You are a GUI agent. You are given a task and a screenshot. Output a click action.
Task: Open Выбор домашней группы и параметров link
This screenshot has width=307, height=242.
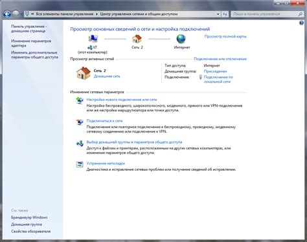pyautogui.click(x=134, y=142)
